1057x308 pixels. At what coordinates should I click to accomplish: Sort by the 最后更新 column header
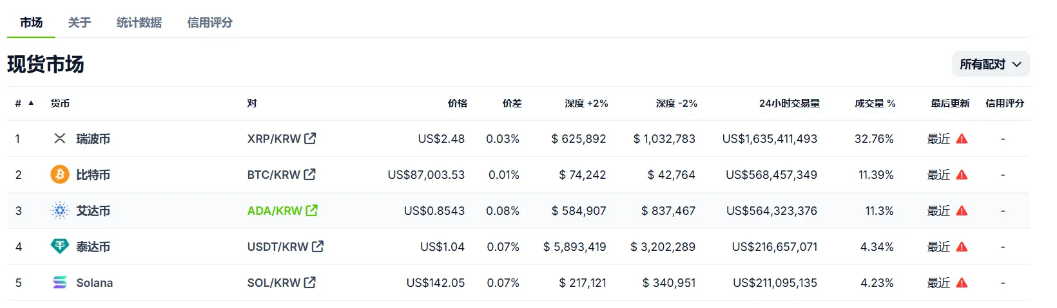(x=950, y=103)
